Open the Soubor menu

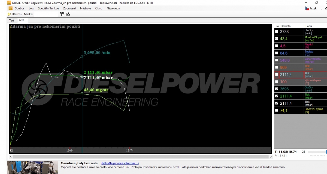[20, 8]
